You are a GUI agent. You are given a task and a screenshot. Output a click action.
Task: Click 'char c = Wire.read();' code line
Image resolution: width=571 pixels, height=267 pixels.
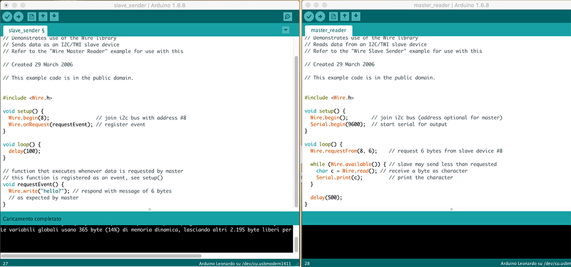tap(347, 171)
